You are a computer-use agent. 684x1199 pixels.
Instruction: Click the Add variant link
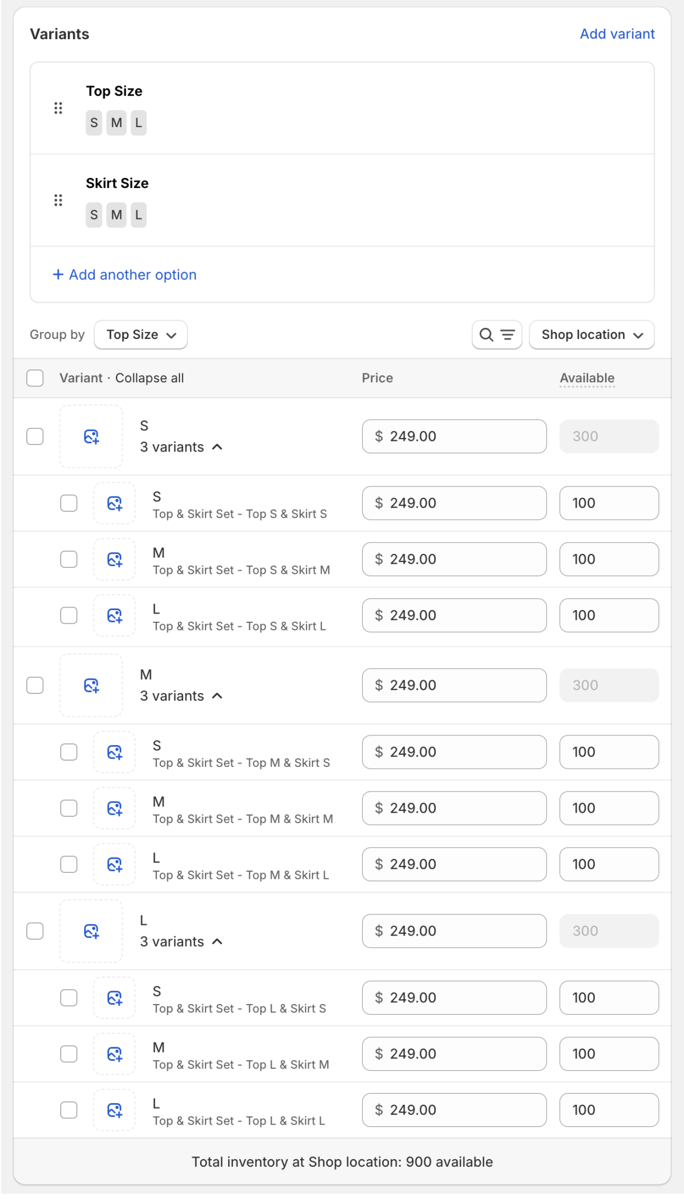pyautogui.click(x=617, y=34)
